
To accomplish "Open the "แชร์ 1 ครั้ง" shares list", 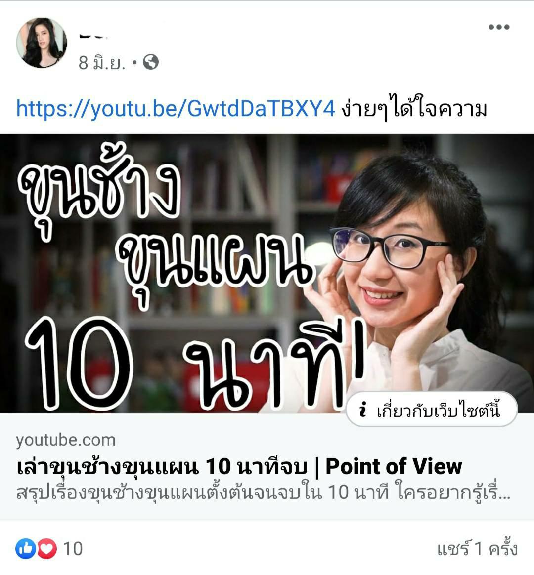I will (x=477, y=549).
